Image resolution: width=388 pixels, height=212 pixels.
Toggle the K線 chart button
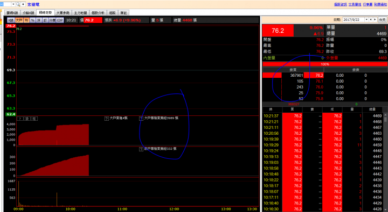click(11, 20)
